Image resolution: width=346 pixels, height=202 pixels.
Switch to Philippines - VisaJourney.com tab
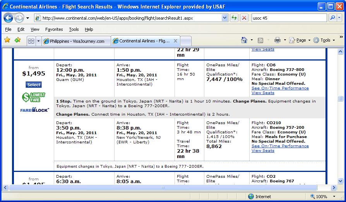click(76, 41)
